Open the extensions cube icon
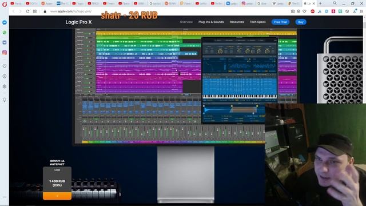The height and width of the screenshot is (206, 366). (x=347, y=11)
